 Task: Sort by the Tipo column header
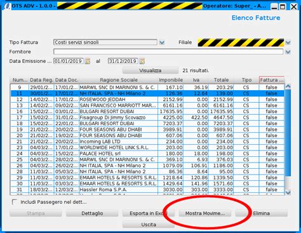pyautogui.click(x=246, y=80)
